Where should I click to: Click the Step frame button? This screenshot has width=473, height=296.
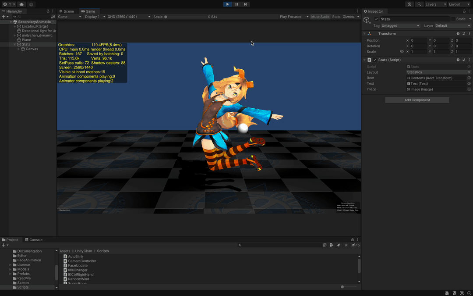pos(246,4)
